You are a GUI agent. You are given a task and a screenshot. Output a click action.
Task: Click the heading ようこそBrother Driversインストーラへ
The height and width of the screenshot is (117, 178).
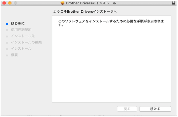point(85,11)
